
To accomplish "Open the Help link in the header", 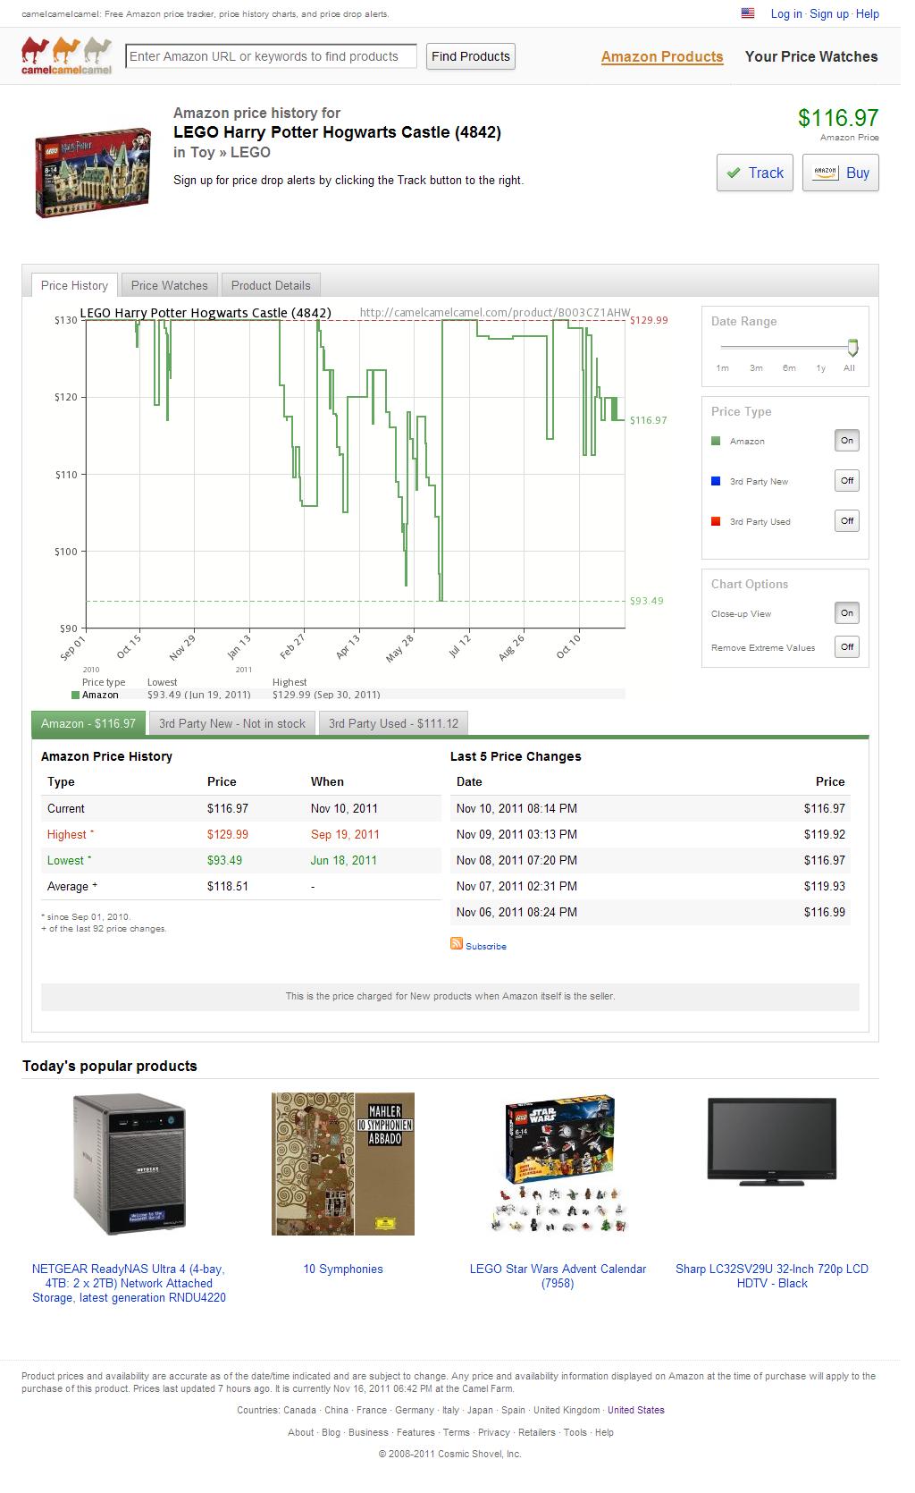I will [868, 13].
